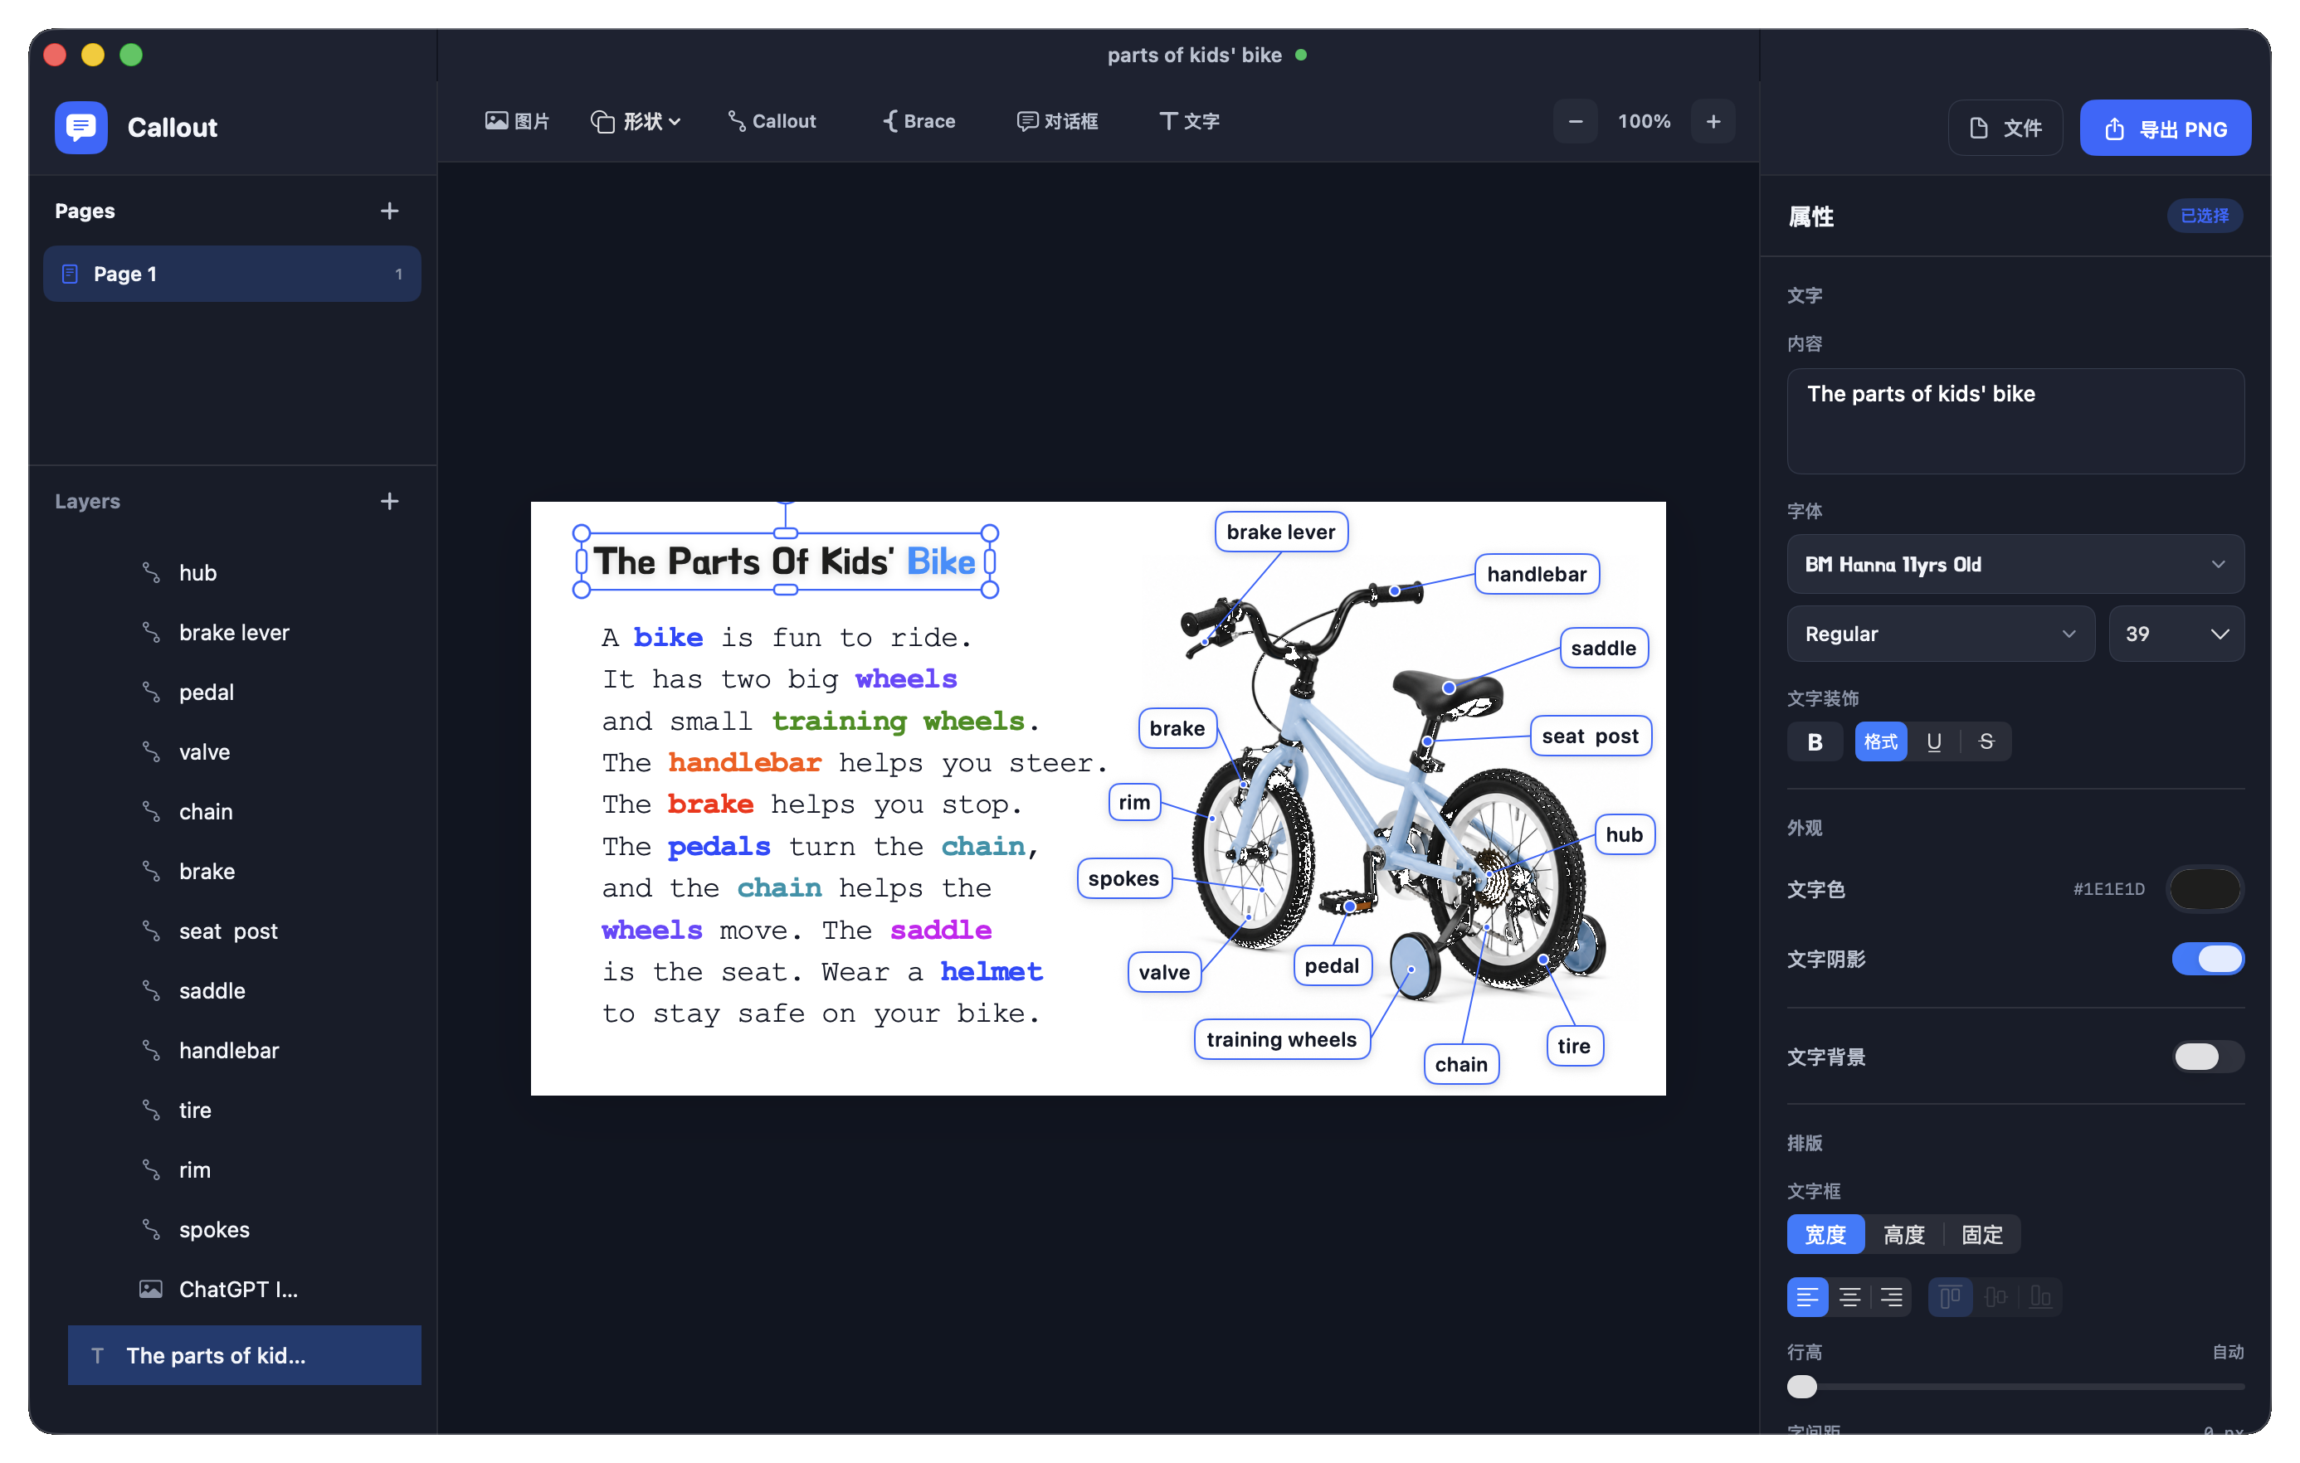Choose 固定 text box mode
This screenshot has height=1463, width=2300.
tap(1982, 1235)
